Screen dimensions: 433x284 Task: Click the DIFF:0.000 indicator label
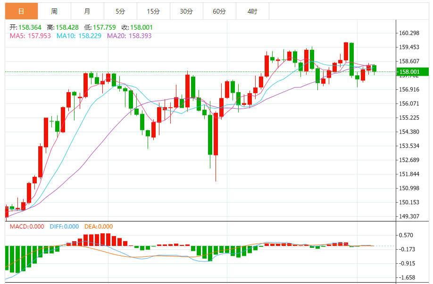tap(64, 227)
